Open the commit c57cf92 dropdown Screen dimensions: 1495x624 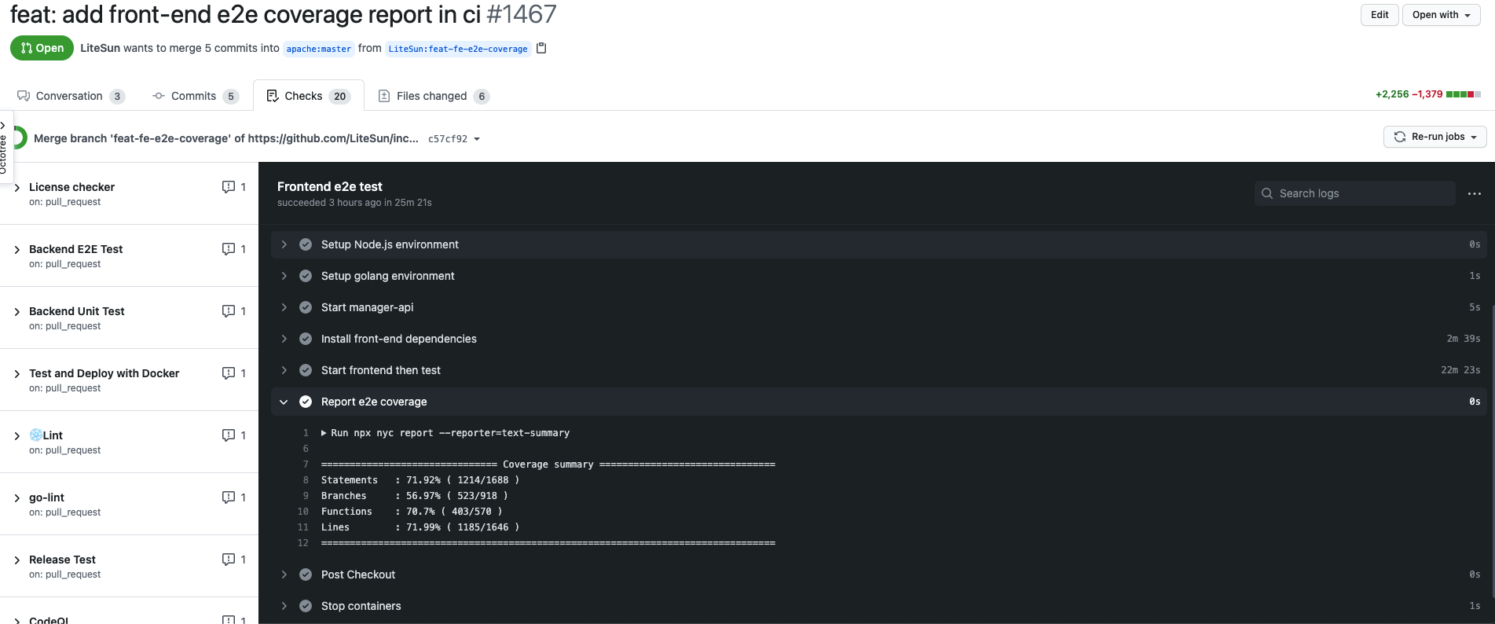pyautogui.click(x=454, y=139)
